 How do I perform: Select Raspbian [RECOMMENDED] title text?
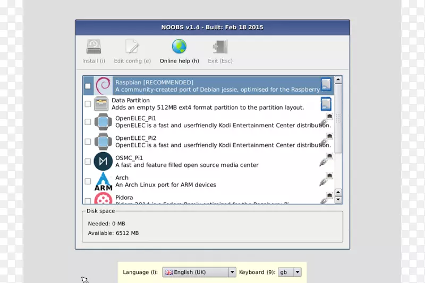point(154,83)
